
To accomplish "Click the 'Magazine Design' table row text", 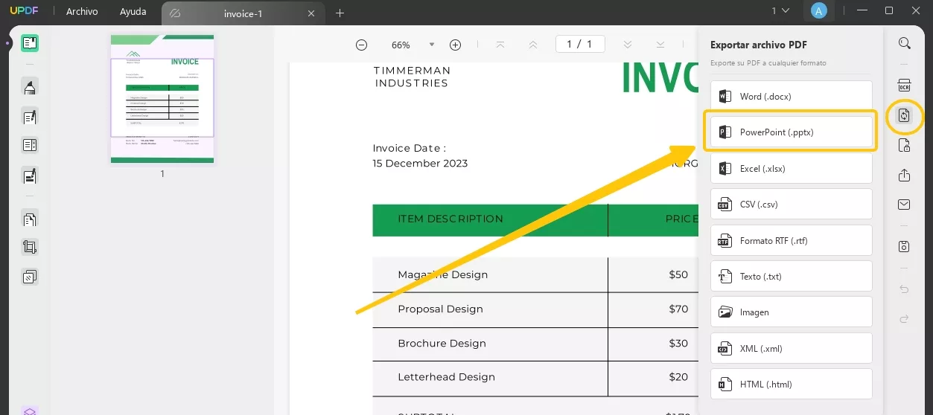I will (x=442, y=274).
